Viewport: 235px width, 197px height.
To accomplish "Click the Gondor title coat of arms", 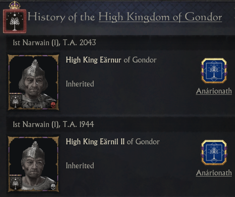I will [x=14, y=21].
